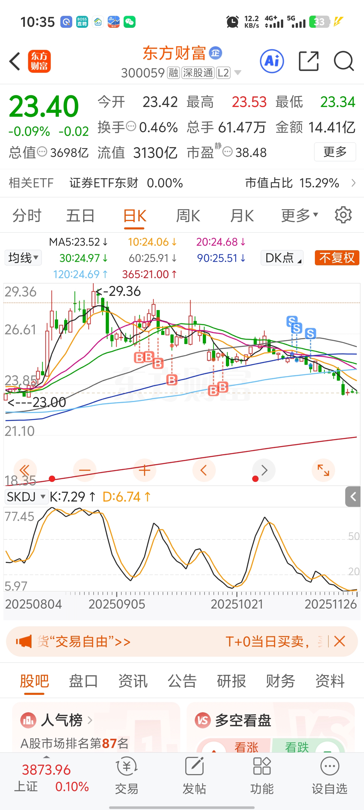Open 证券ETF东财 related ETF link
Screen dimensions: 364x810
coord(104,183)
